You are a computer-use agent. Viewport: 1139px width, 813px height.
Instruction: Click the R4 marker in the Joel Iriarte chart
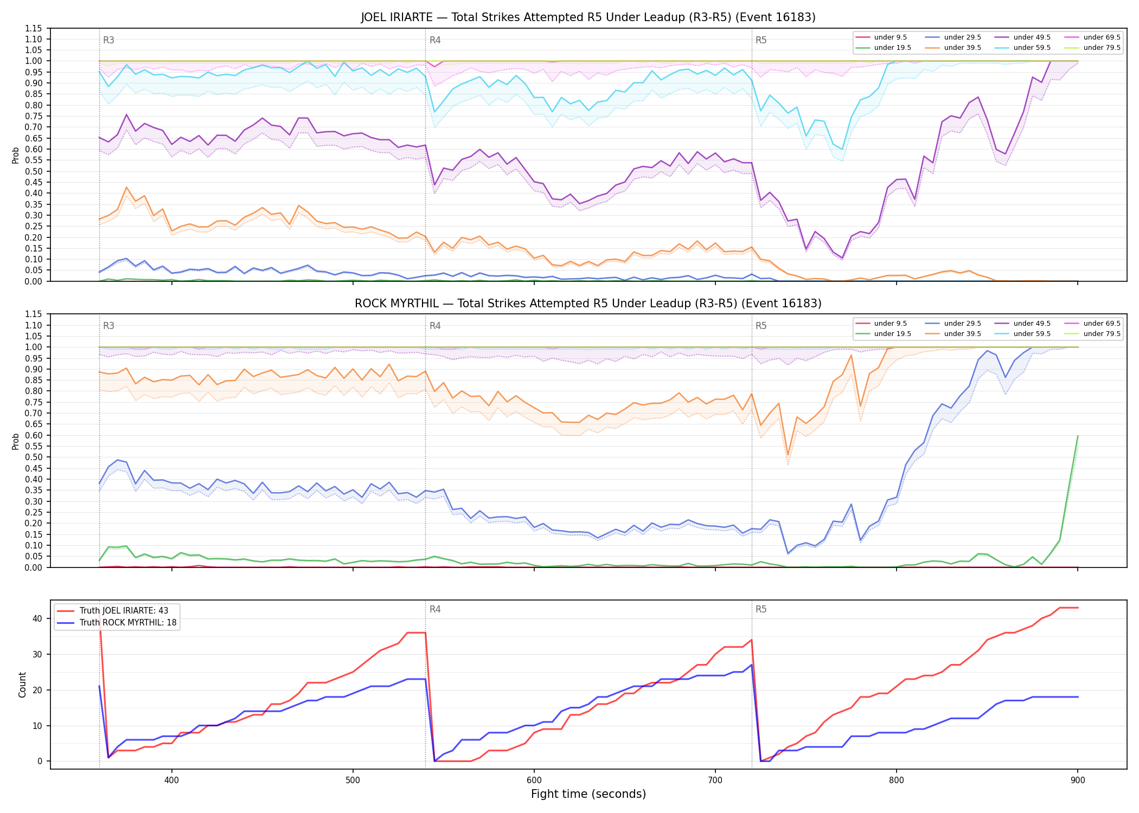435,40
